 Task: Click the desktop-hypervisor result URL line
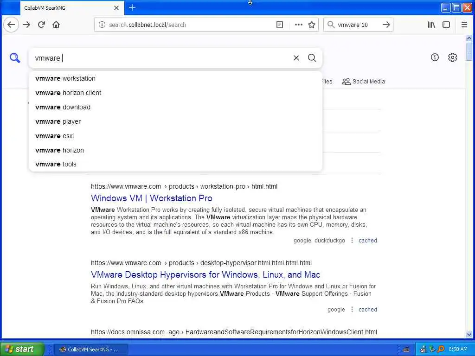201,263
